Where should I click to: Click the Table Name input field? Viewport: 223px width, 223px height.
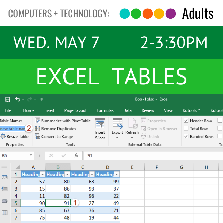pyautogui.click(x=13, y=129)
